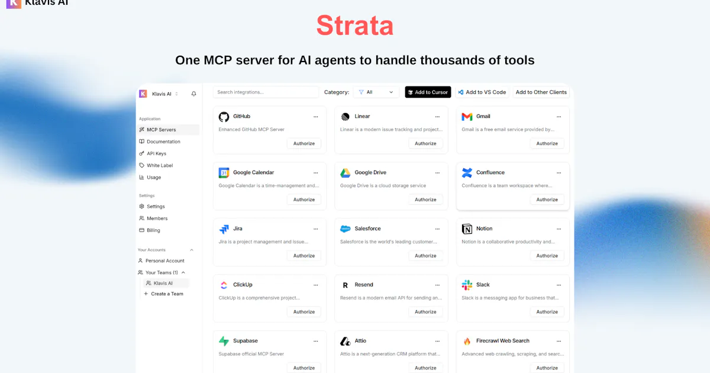This screenshot has height=373, width=710.
Task: Select Personal Account
Action: tap(162, 261)
